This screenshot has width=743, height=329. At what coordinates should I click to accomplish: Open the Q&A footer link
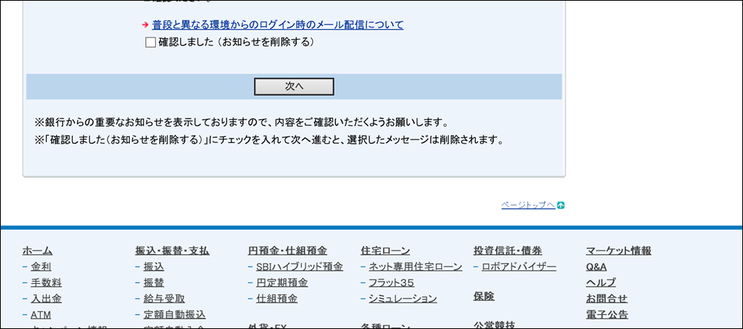pos(596,267)
